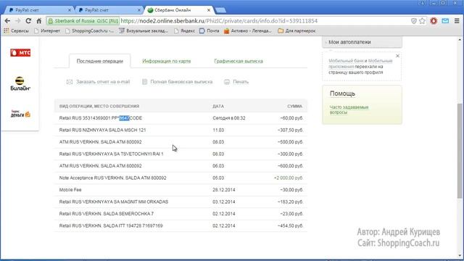This screenshot has width=464, height=261.
Task: Open new tab button
Action: tap(220, 10)
